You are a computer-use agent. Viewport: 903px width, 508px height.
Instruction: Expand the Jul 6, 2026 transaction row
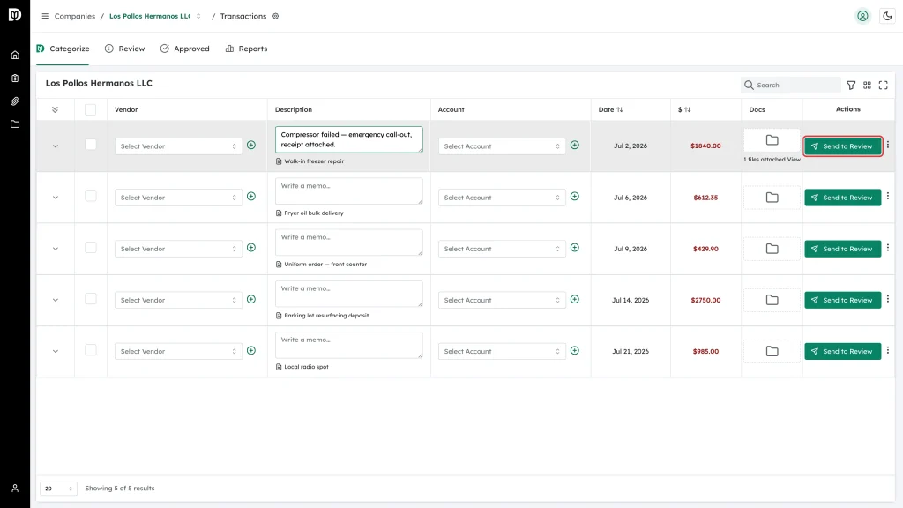coord(56,198)
